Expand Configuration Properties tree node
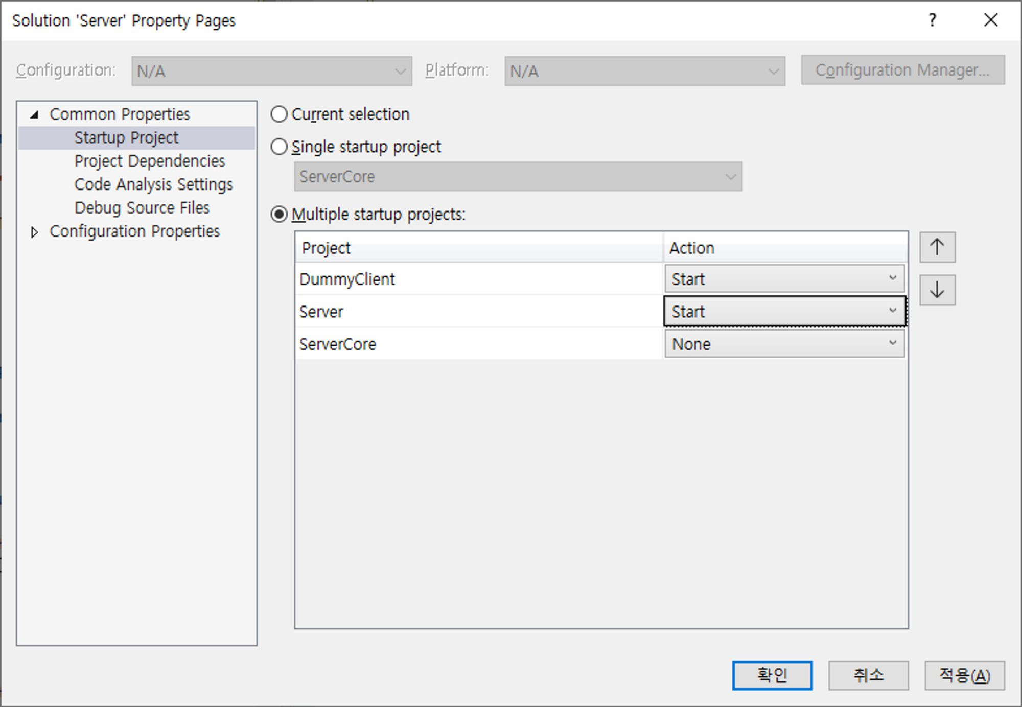The height and width of the screenshot is (707, 1022). (34, 232)
